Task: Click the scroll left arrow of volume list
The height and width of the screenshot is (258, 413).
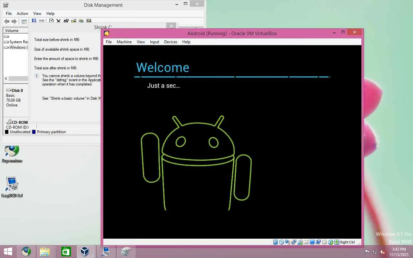Action: [x=6, y=79]
